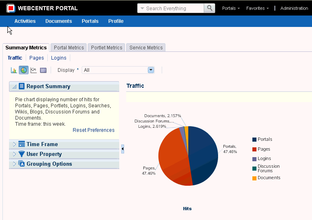Toggle pie chart view
312x220 pixels.
(24, 70)
